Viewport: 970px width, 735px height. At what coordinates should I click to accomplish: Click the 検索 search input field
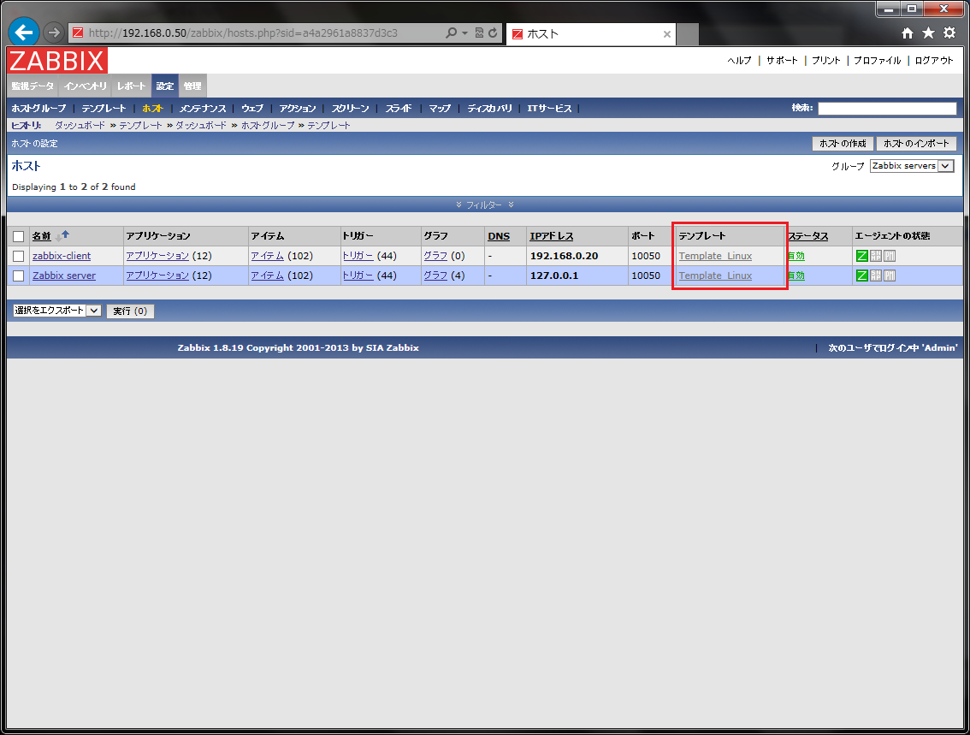click(887, 109)
